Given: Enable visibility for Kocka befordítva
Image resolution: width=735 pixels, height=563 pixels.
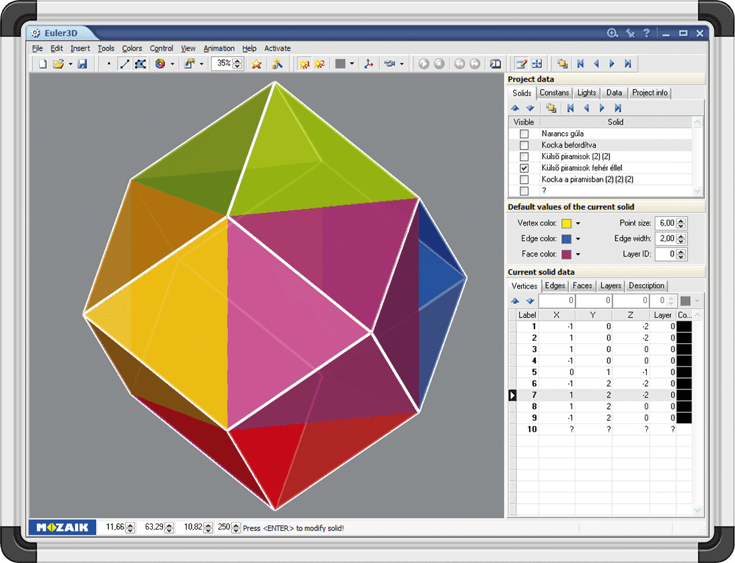Looking at the screenshot, I should pyautogui.click(x=524, y=145).
